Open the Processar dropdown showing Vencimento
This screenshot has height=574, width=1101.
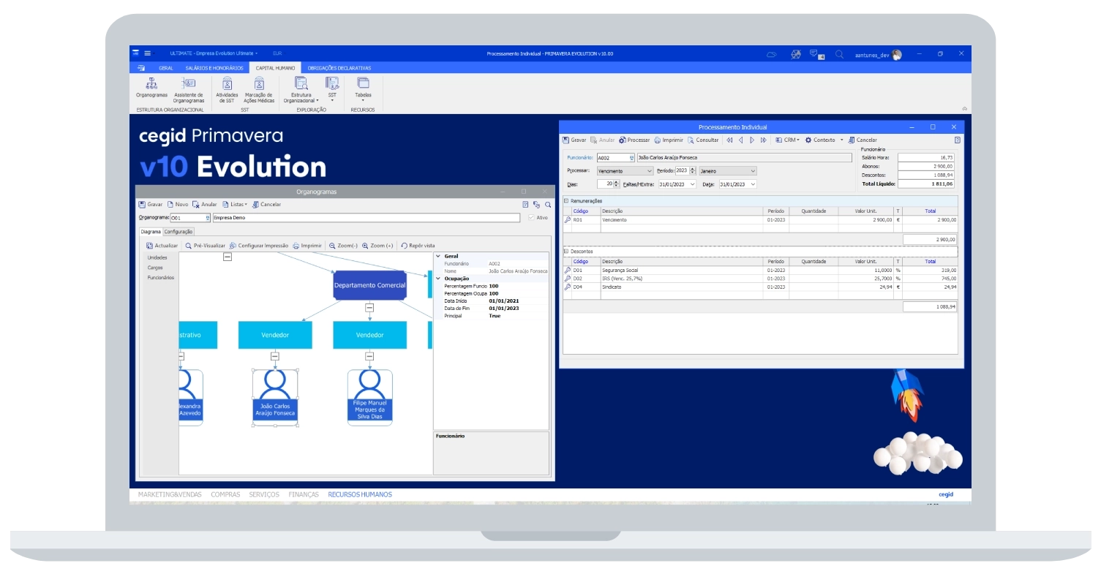pyautogui.click(x=650, y=170)
